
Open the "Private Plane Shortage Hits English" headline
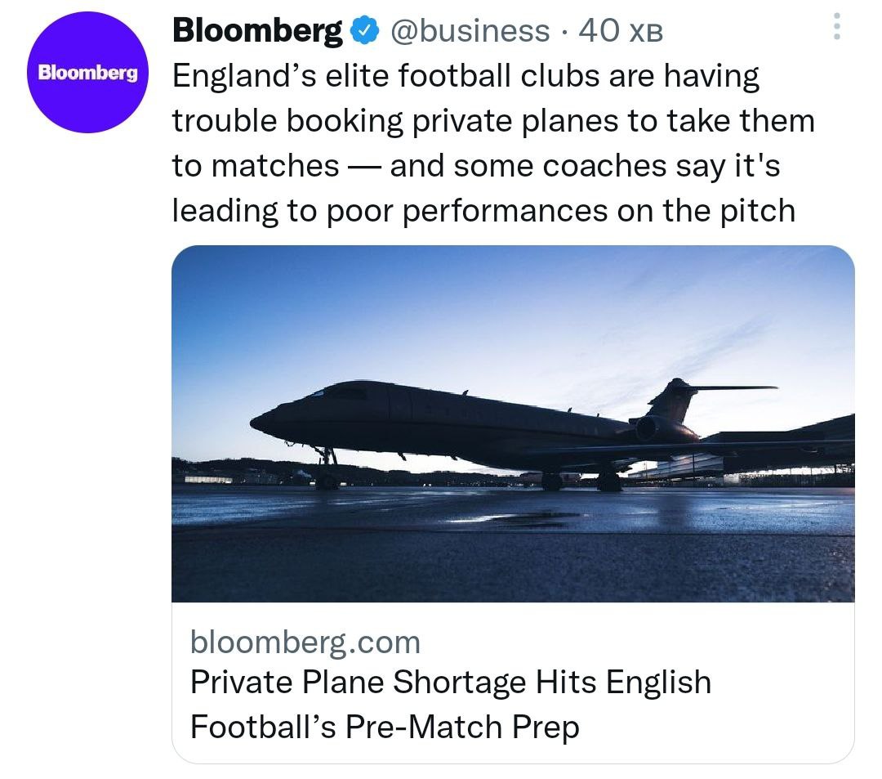point(450,683)
